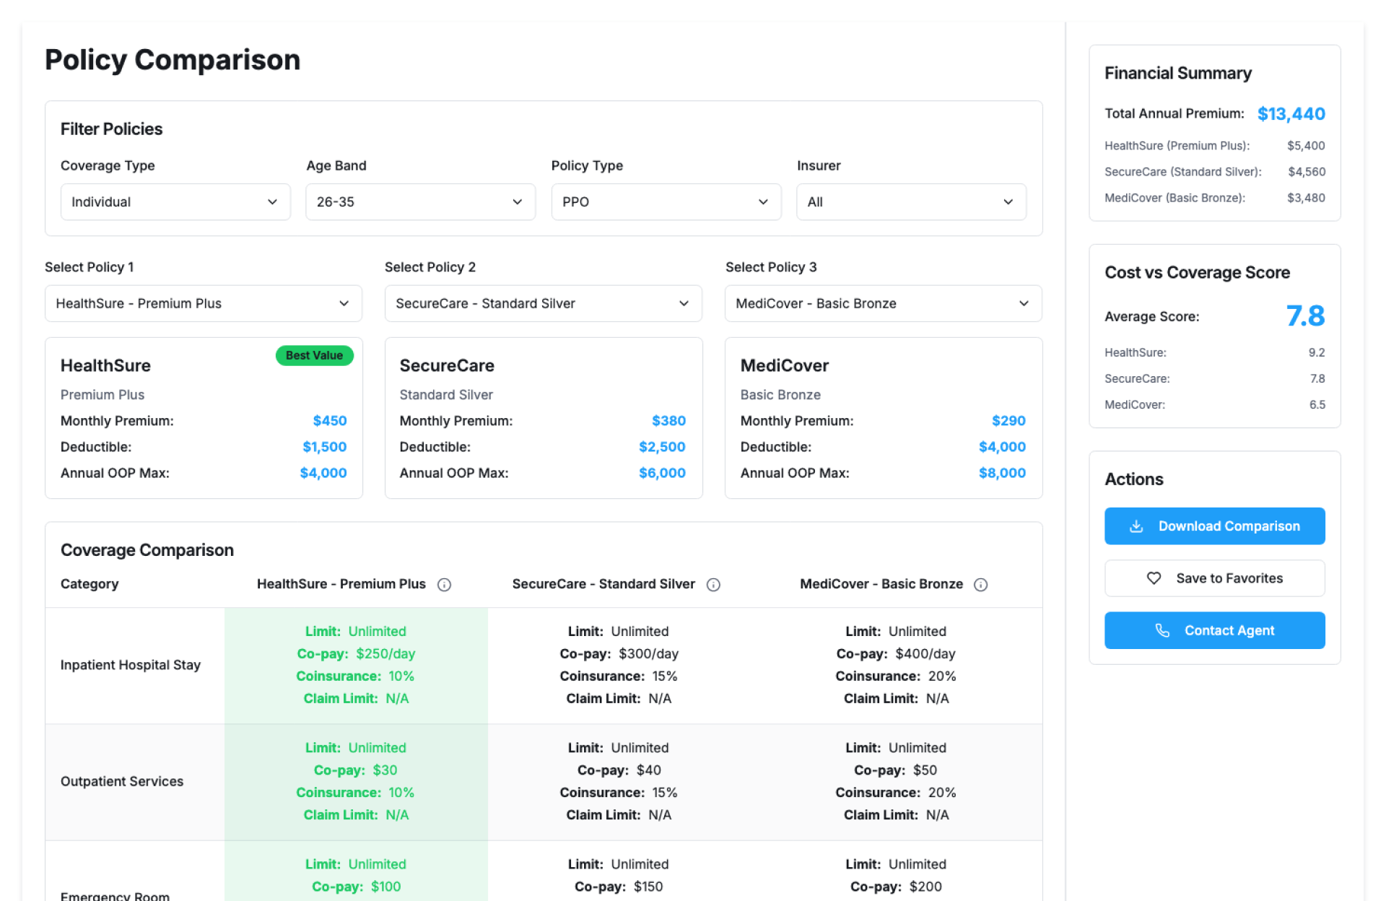Click the Inpatient Hospital Stay row label
This screenshot has height=901, width=1386.
pos(131,665)
